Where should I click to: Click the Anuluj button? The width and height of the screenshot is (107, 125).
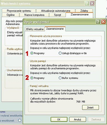click(77, 120)
